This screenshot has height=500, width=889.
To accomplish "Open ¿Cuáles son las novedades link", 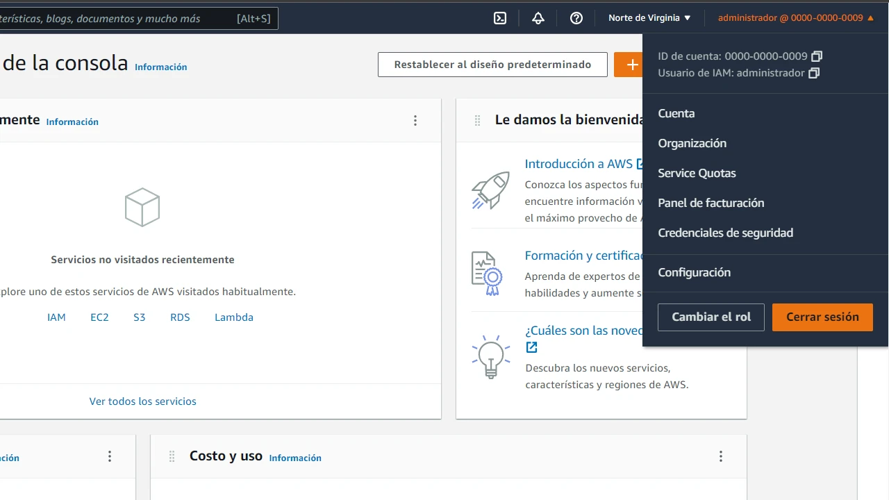I will (584, 331).
